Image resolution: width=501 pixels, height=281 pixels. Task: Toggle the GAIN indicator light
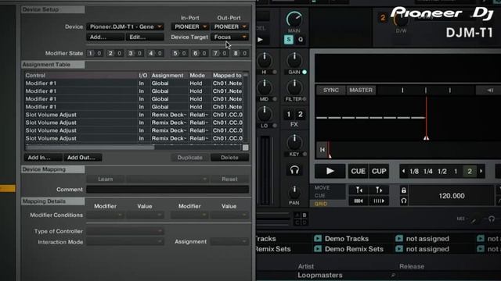coord(305,72)
